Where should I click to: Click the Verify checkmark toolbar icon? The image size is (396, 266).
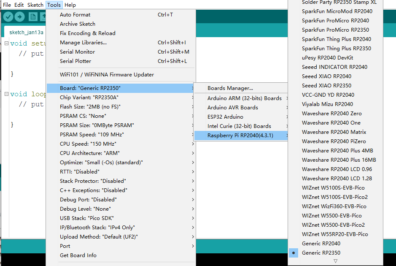tap(8, 17)
